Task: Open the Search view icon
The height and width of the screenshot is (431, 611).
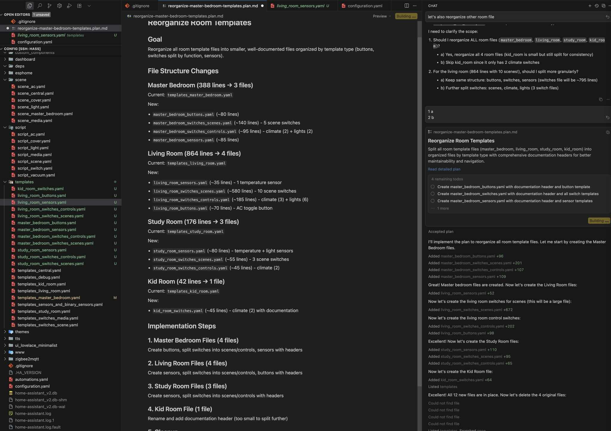Action: [x=40, y=6]
